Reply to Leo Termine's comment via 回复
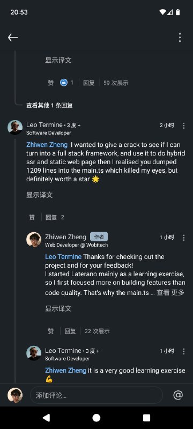The width and height of the screenshot is (193, 429). (51, 217)
